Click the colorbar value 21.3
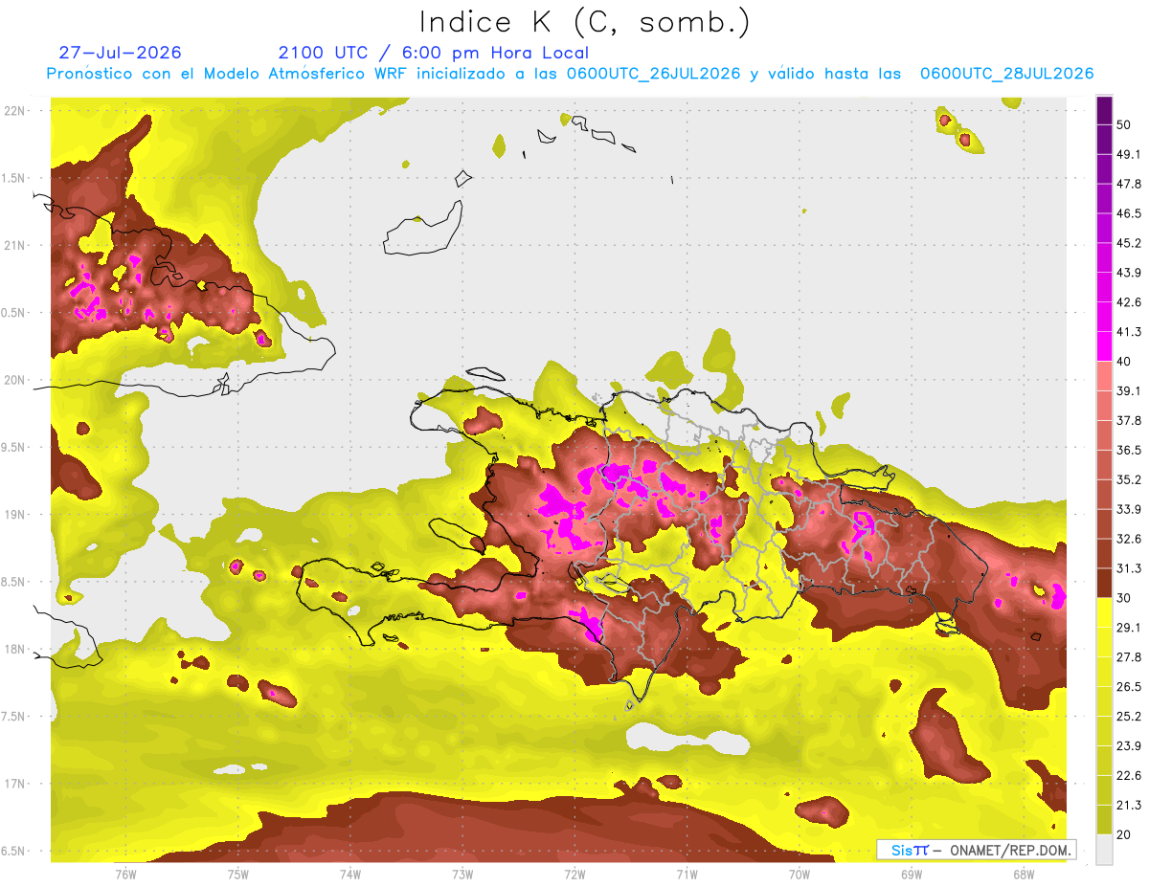1149x887 pixels. [1129, 806]
